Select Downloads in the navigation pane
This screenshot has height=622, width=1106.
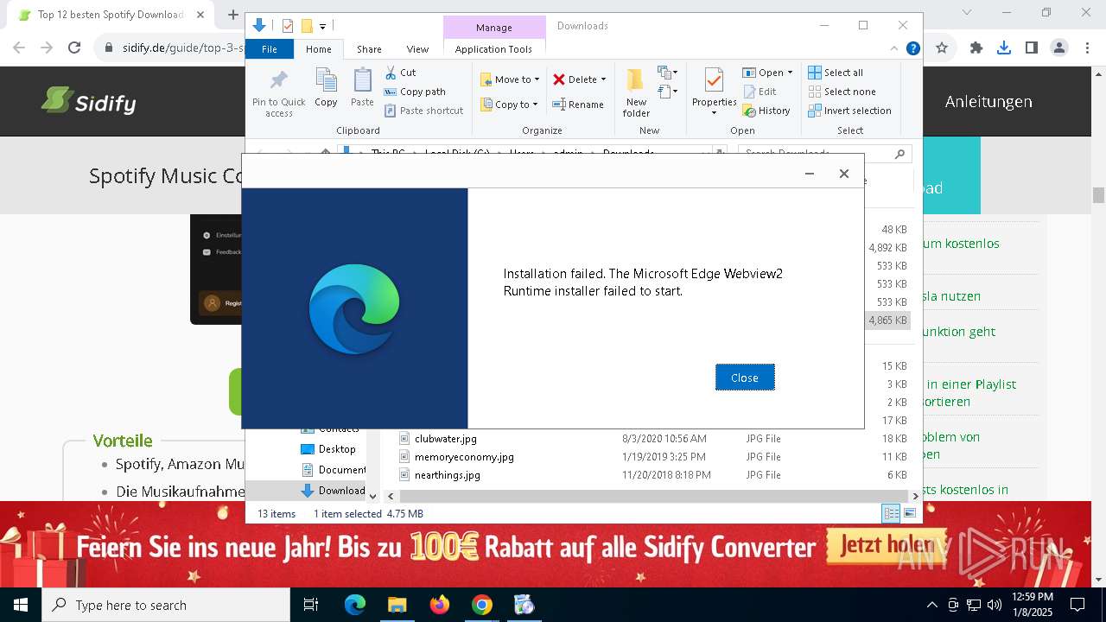(x=334, y=491)
